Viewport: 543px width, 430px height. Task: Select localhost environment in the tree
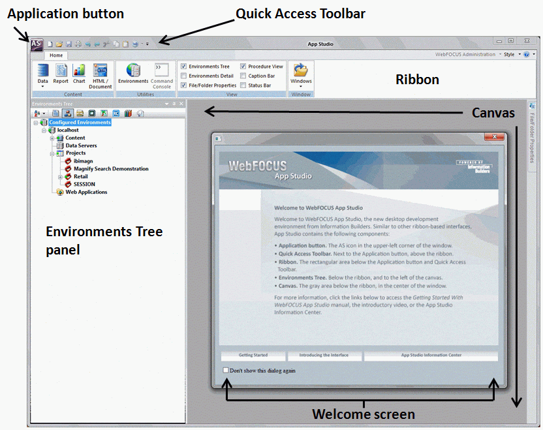pyautogui.click(x=68, y=130)
